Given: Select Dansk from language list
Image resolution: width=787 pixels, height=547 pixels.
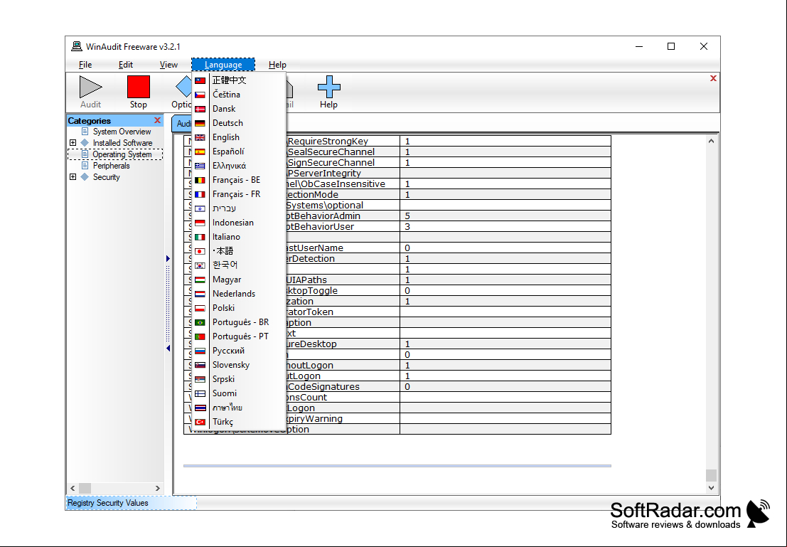Looking at the screenshot, I should pos(239,109).
